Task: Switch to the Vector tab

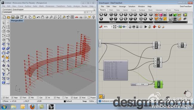Action: tap(125, 10)
